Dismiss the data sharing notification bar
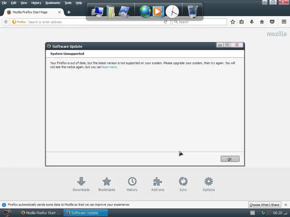Viewport: 290px width, 217px height. coord(286,205)
